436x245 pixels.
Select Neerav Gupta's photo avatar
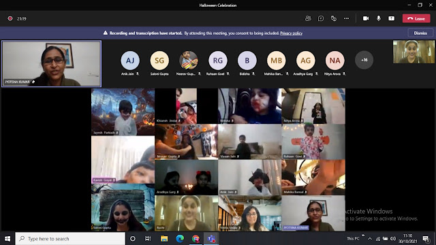(x=189, y=61)
